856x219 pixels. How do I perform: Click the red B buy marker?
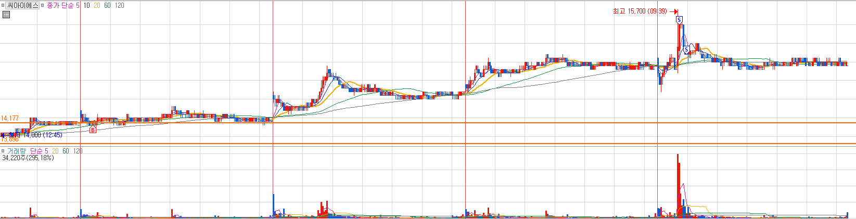click(x=93, y=130)
